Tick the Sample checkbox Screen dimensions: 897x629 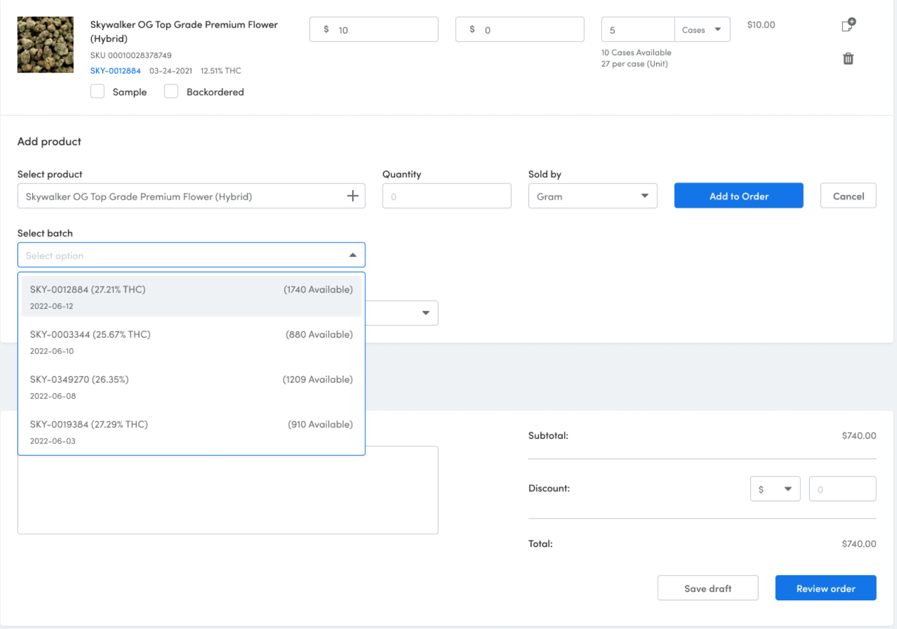point(97,91)
